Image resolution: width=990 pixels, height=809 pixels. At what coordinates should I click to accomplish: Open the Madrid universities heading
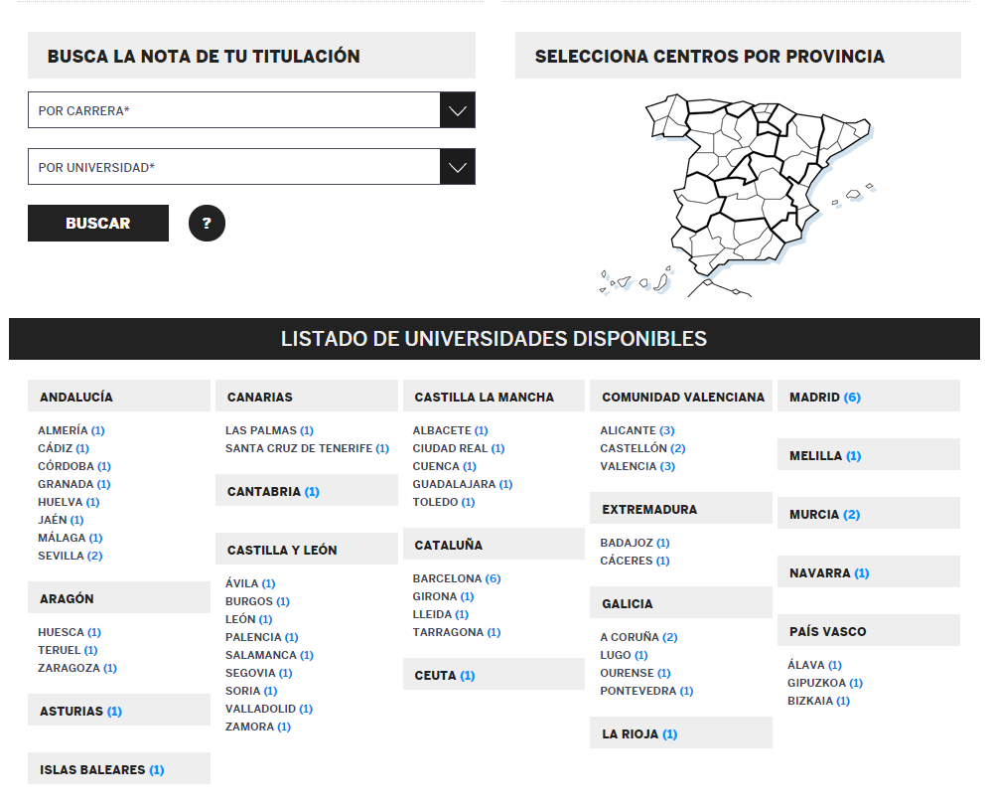tap(824, 398)
